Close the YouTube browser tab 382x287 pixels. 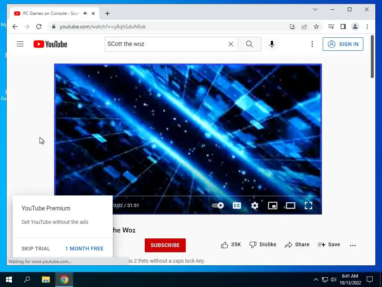click(93, 13)
